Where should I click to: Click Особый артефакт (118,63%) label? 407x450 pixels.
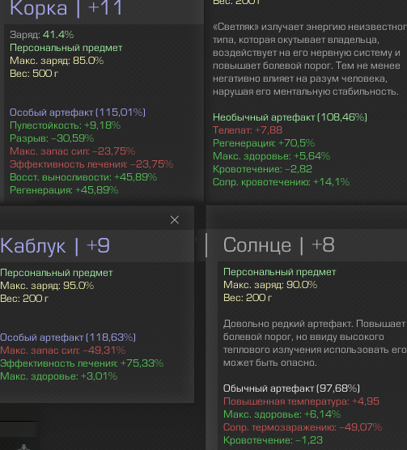tap(68, 337)
